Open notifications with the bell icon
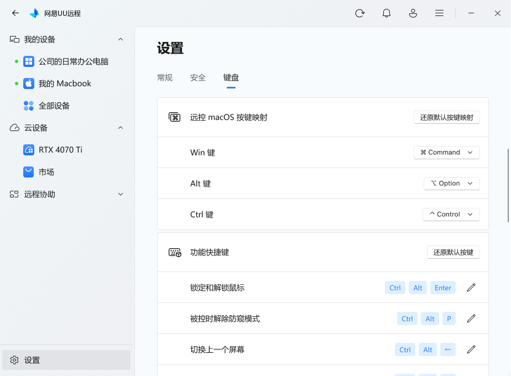This screenshot has width=511, height=376. (x=387, y=13)
